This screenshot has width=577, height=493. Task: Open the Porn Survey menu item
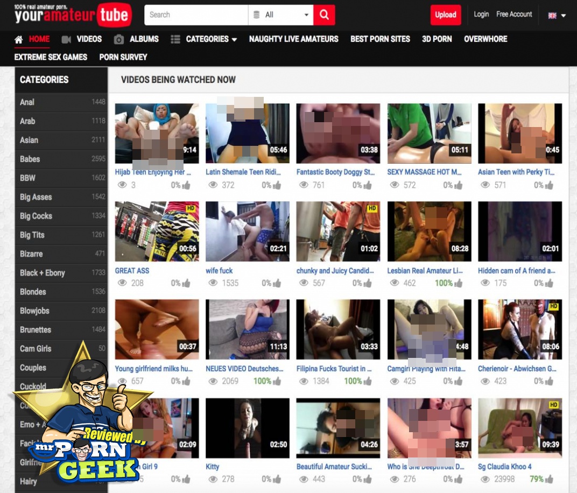(123, 57)
